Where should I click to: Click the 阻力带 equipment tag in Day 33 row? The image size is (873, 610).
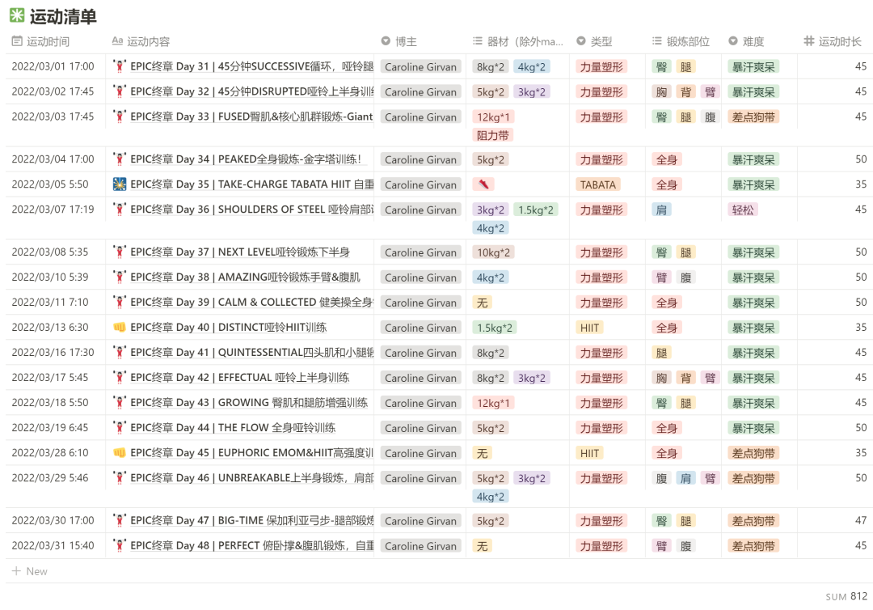pyautogui.click(x=493, y=135)
